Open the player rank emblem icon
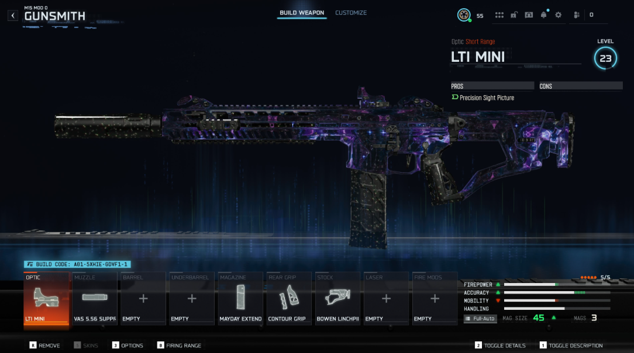Viewport: 634px width, 353px height. [464, 15]
